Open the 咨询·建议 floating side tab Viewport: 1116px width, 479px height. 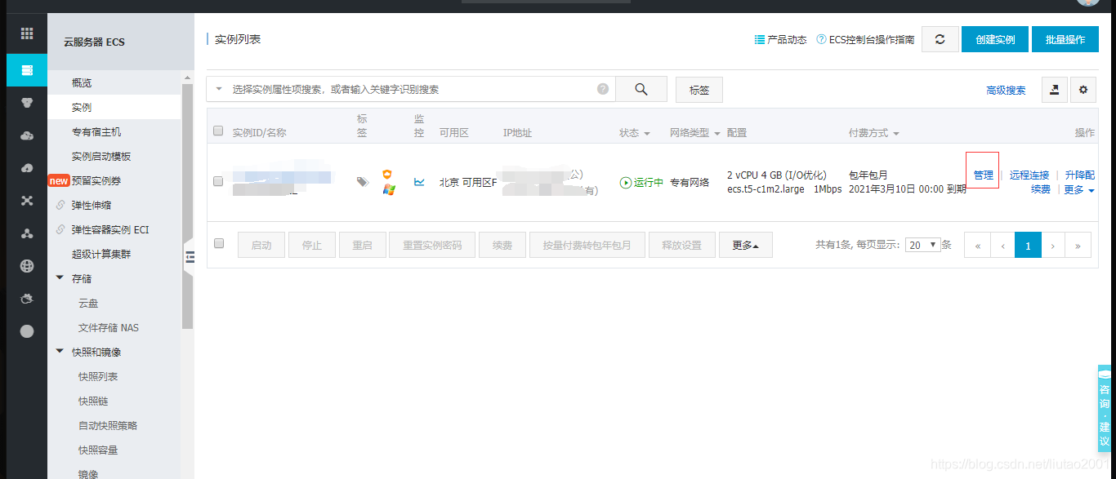click(1105, 406)
